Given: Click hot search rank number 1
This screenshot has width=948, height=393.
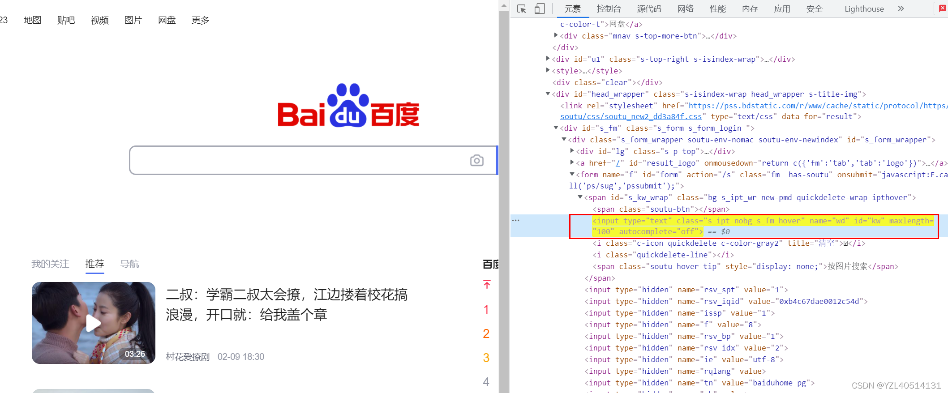Looking at the screenshot, I should 486,310.
